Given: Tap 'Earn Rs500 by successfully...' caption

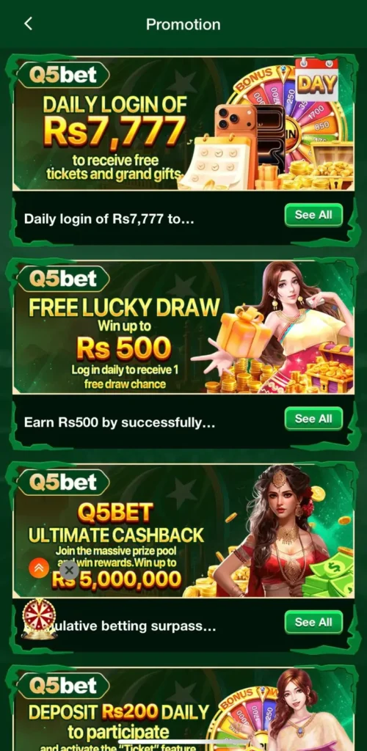Looking at the screenshot, I should point(120,423).
